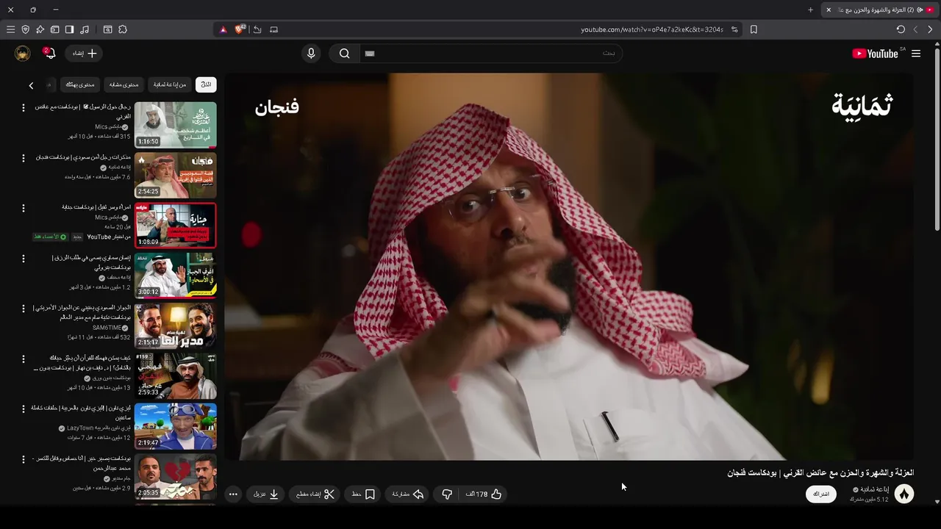Viewport: 941px width, 529px height.
Task: Open the Brave Shields lion icon
Action: tap(240, 29)
